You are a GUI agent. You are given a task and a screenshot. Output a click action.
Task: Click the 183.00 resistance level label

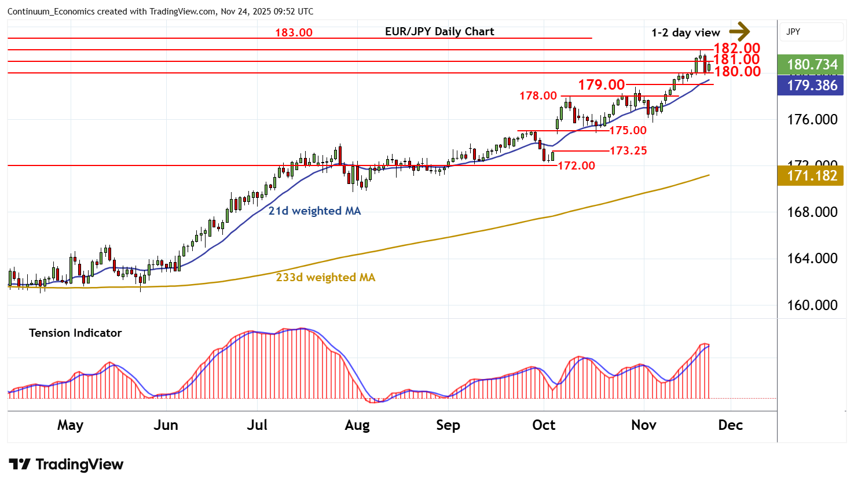tap(294, 32)
